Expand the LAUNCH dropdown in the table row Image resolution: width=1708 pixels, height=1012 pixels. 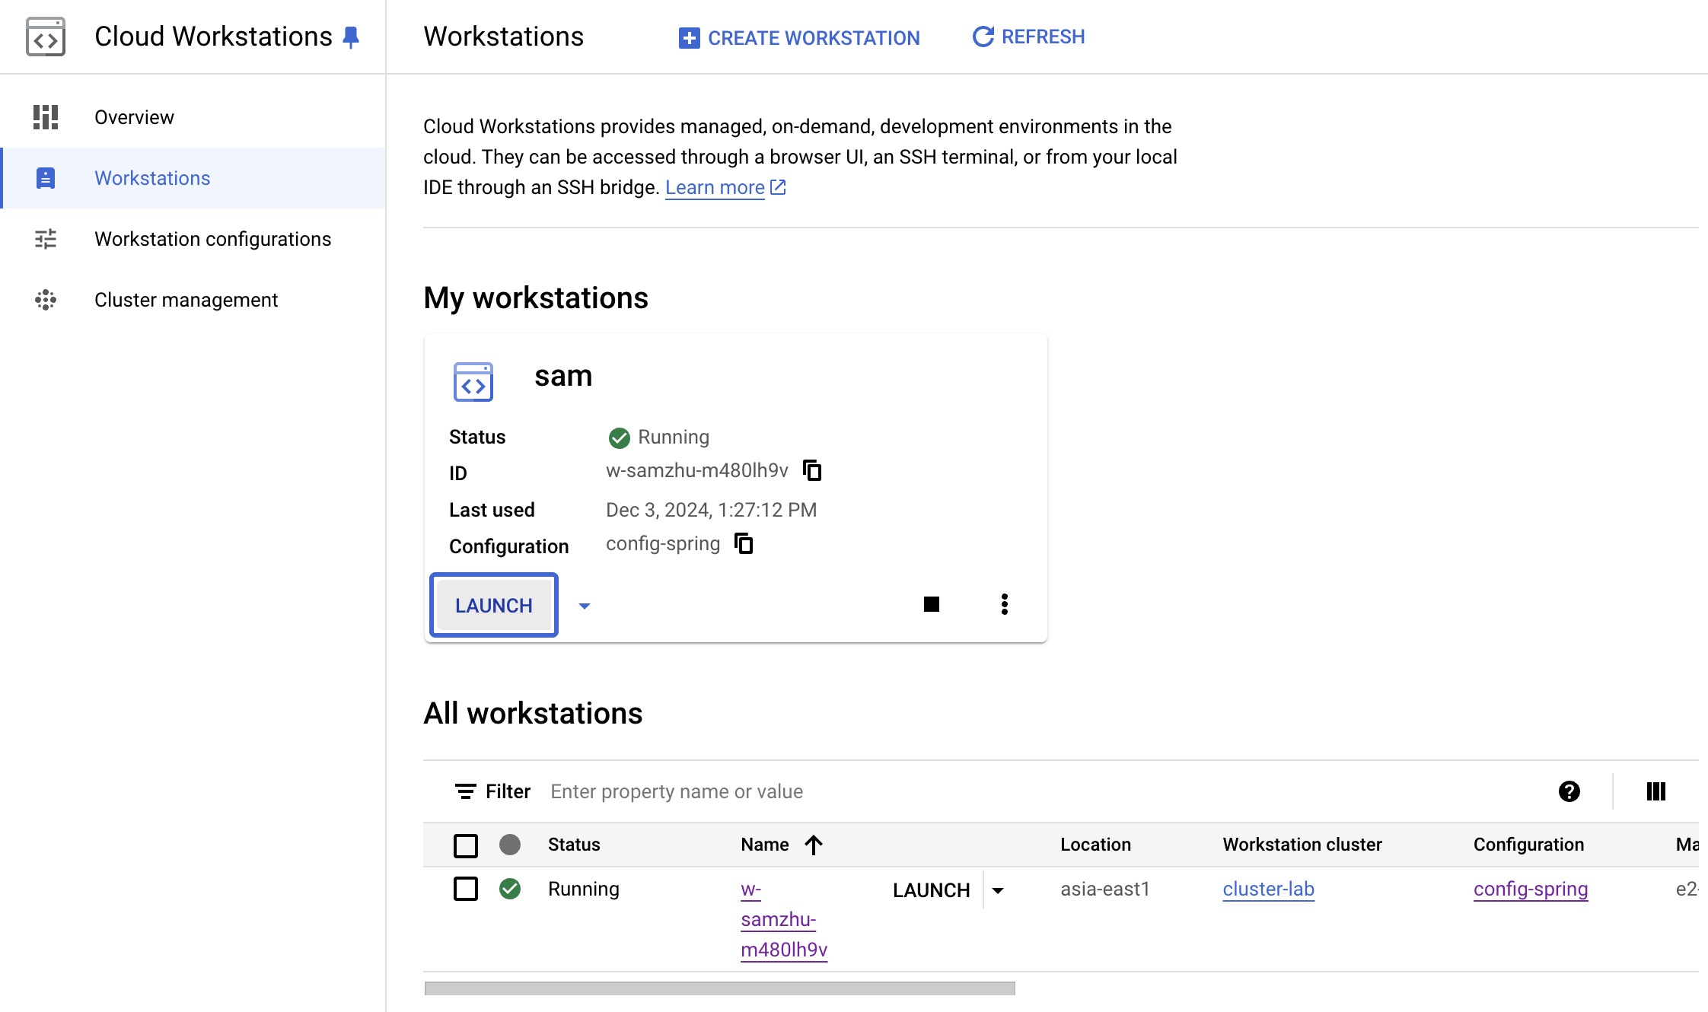tap(998, 890)
